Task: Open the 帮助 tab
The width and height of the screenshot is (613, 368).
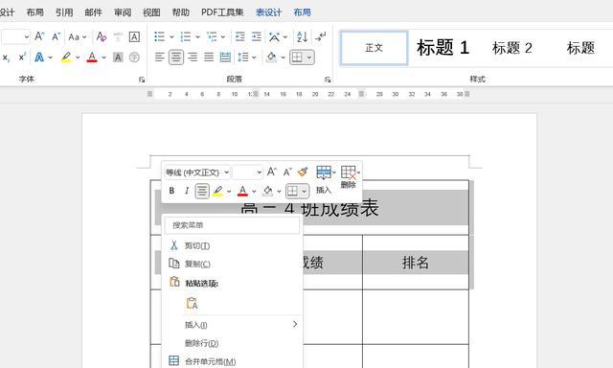Action: 181,12
